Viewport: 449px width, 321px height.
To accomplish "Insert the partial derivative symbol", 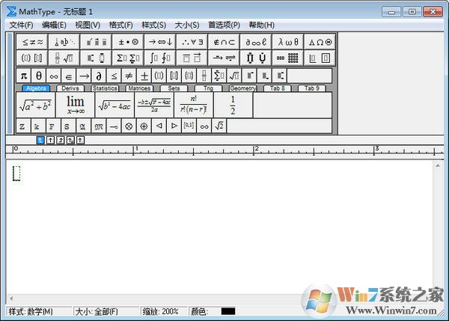I will 99,76.
